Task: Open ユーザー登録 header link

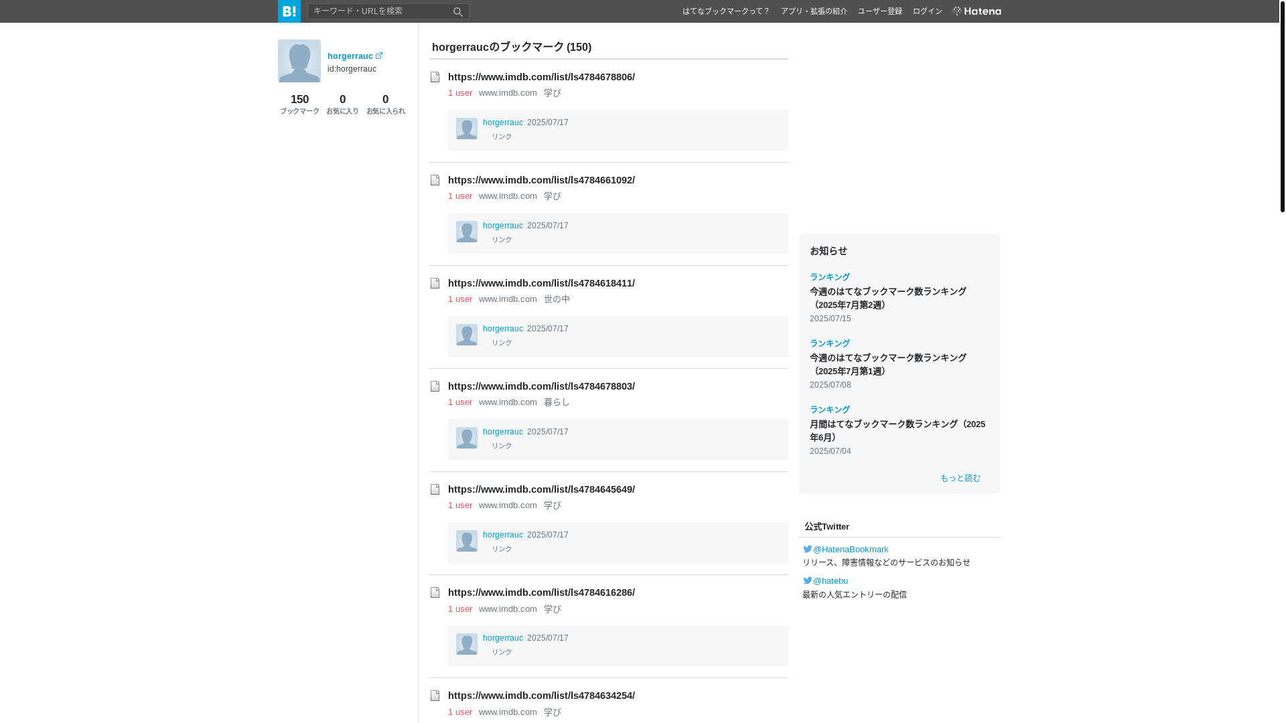Action: [880, 11]
